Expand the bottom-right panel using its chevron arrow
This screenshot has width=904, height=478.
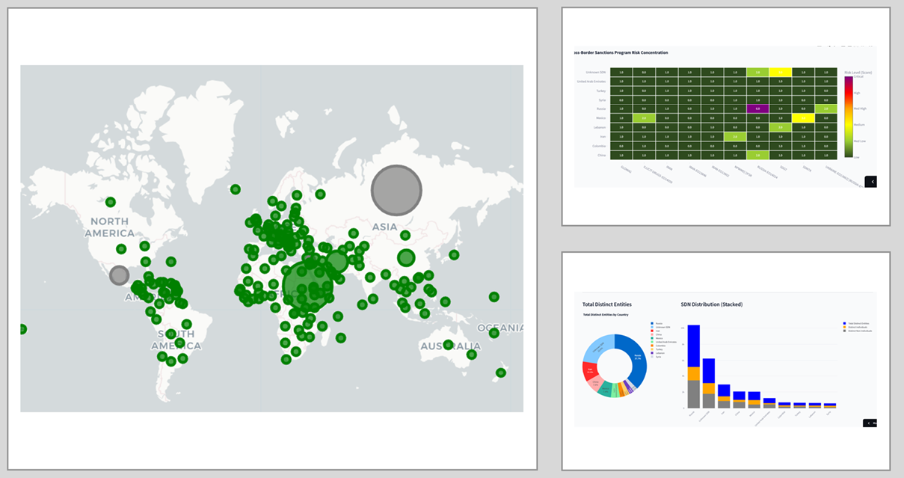click(868, 423)
